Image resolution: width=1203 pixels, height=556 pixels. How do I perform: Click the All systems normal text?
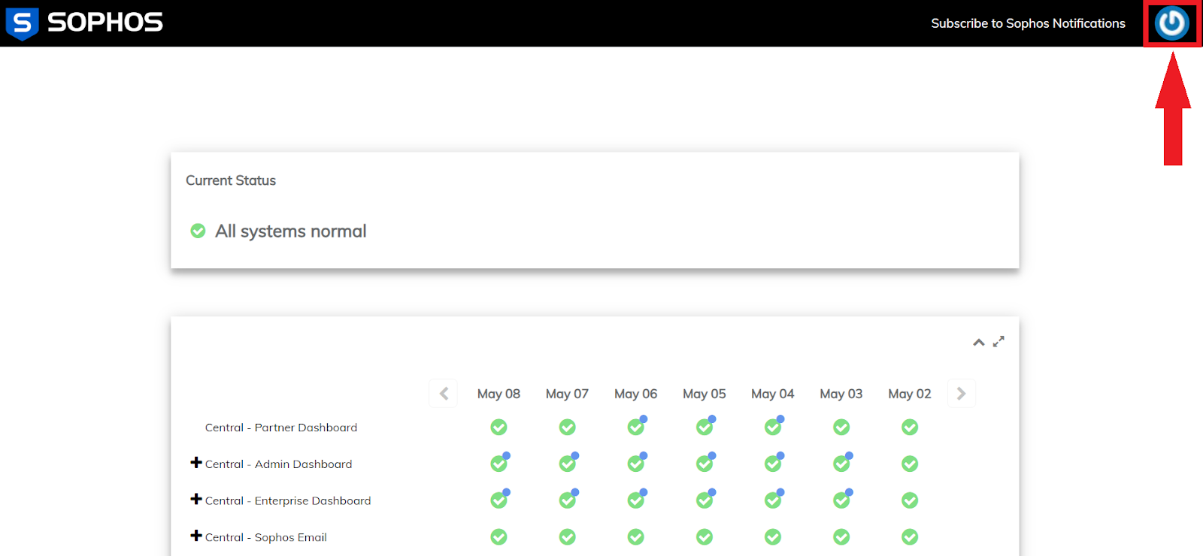click(x=291, y=231)
